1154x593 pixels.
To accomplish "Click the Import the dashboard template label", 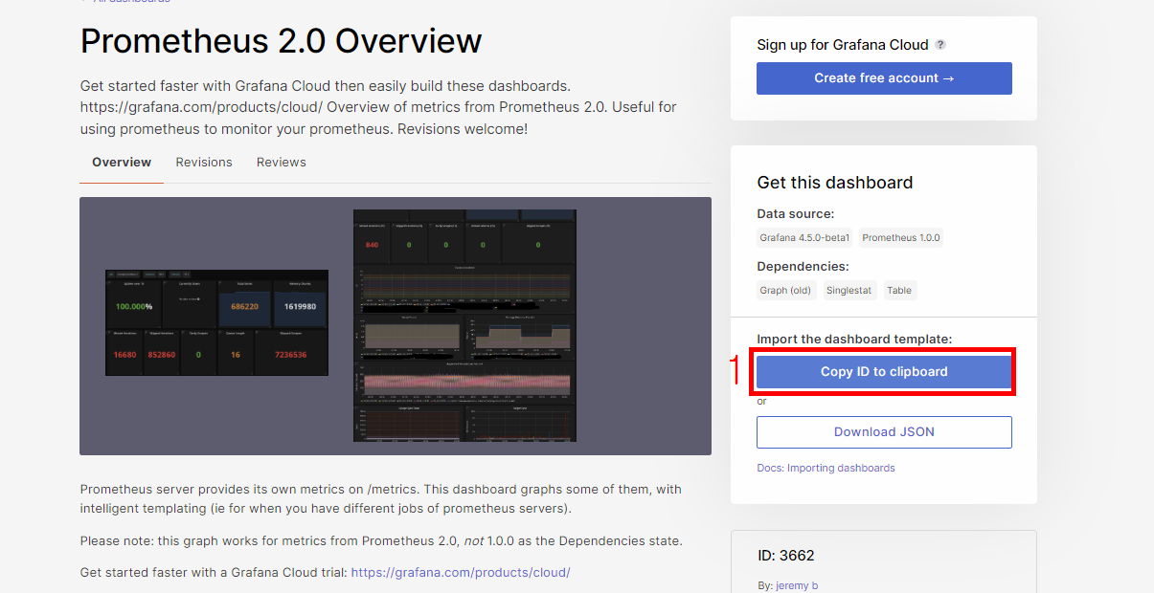I will pyautogui.click(x=854, y=340).
